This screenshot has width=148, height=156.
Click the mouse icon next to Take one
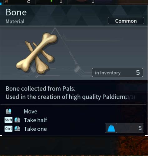coord(17,129)
